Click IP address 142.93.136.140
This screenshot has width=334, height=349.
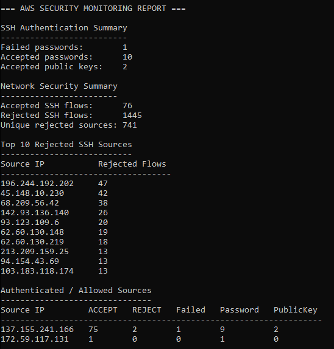point(35,213)
